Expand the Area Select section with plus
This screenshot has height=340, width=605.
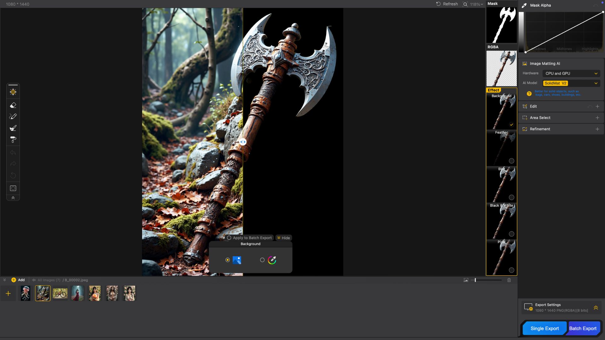click(597, 118)
